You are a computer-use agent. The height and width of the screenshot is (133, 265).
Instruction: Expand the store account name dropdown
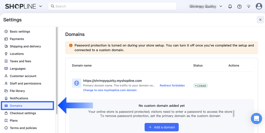coord(221,6)
